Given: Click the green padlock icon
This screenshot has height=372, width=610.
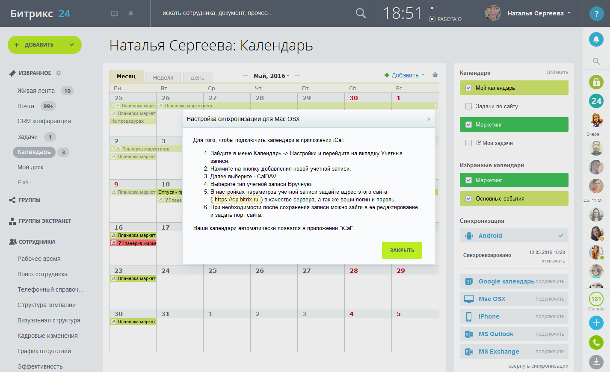Looking at the screenshot, I should pos(596,82).
